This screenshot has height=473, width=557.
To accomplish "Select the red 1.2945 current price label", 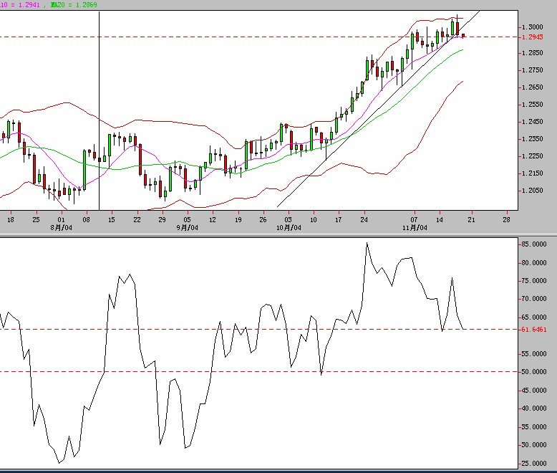I will (x=531, y=37).
